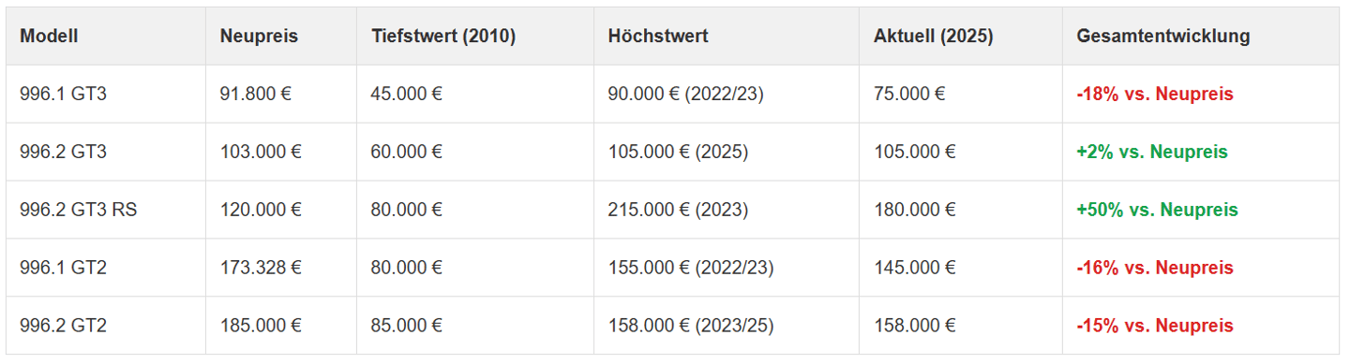Select the 996.2 GT2 model name
Viewport: 1350px width, 364px height.
63,326
